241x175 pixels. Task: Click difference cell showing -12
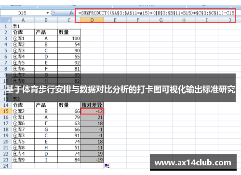click(x=92, y=111)
